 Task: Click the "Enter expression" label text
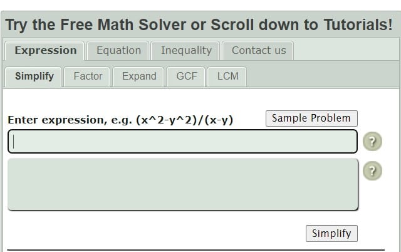pos(120,120)
